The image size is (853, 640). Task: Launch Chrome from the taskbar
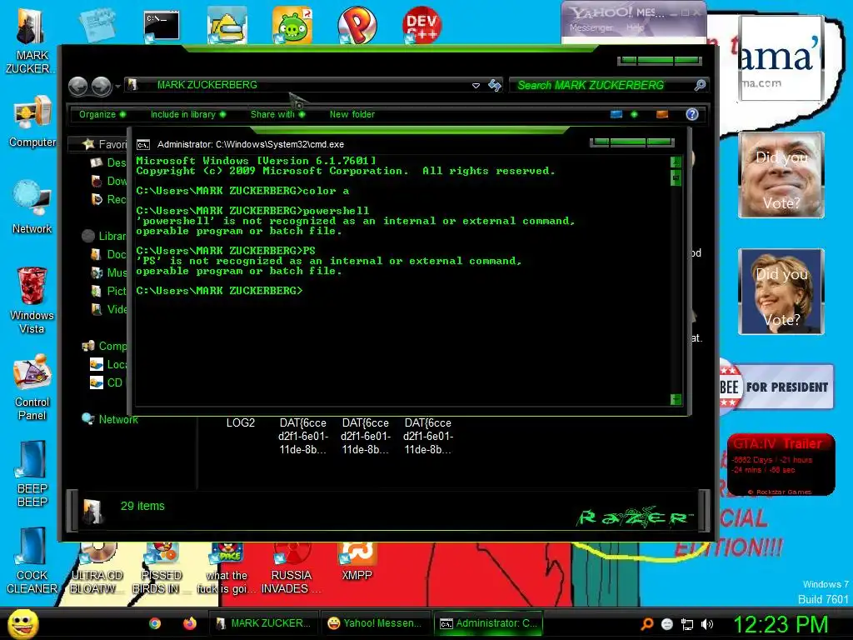[x=155, y=623]
